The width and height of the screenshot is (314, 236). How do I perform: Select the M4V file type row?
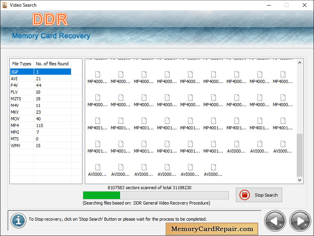40,105
